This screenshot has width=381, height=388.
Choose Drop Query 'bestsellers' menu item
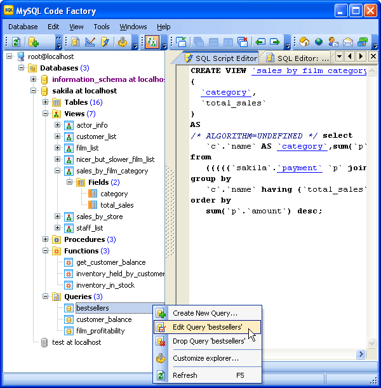(x=207, y=341)
